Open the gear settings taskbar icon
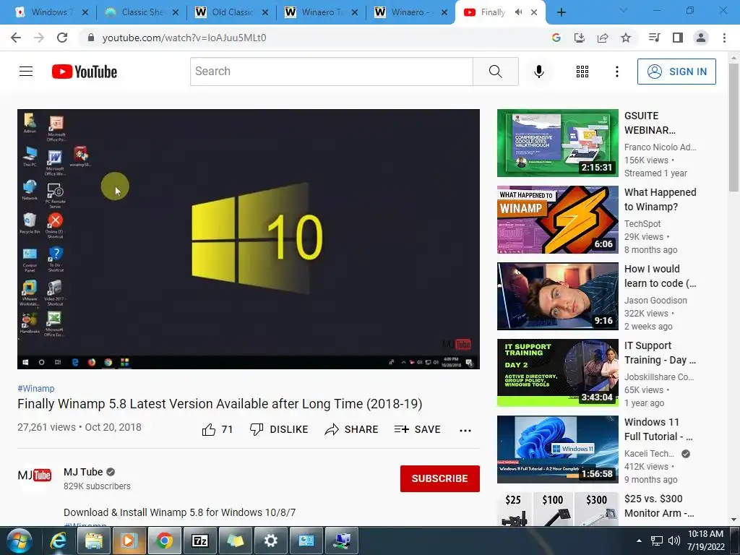The width and height of the screenshot is (740, 555). [271, 541]
